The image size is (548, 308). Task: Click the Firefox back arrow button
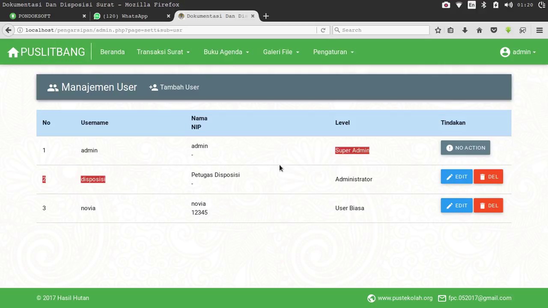pos(8,30)
